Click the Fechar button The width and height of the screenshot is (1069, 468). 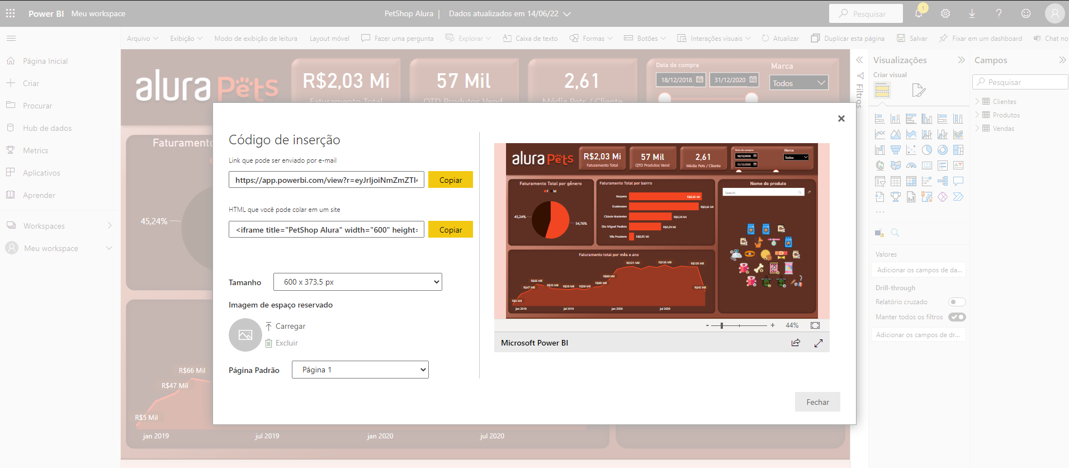point(817,402)
